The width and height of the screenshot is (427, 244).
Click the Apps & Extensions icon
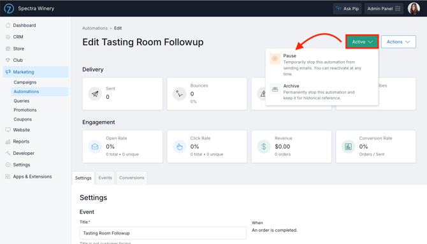pyautogui.click(x=8, y=176)
